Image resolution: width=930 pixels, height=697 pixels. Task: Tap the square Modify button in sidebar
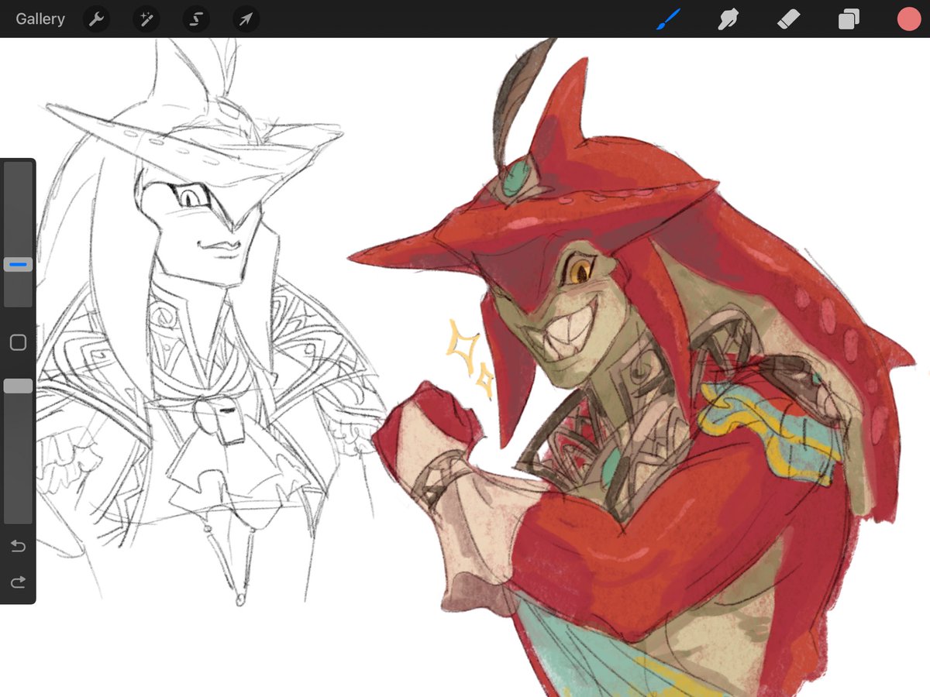click(18, 342)
